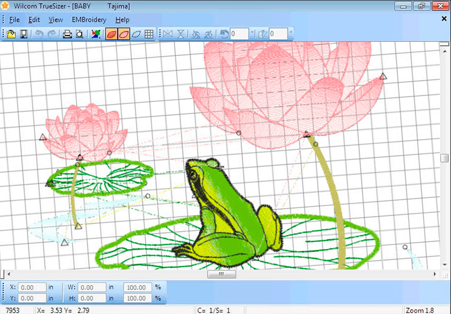Toggle the background grid display
The width and height of the screenshot is (451, 314).
pyautogui.click(x=149, y=34)
